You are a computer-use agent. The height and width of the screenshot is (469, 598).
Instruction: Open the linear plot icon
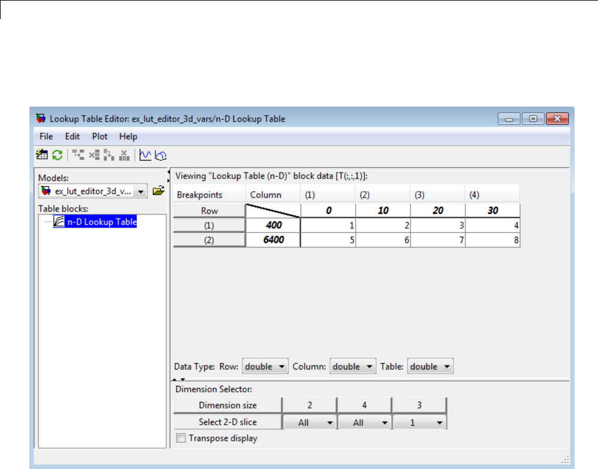(145, 155)
